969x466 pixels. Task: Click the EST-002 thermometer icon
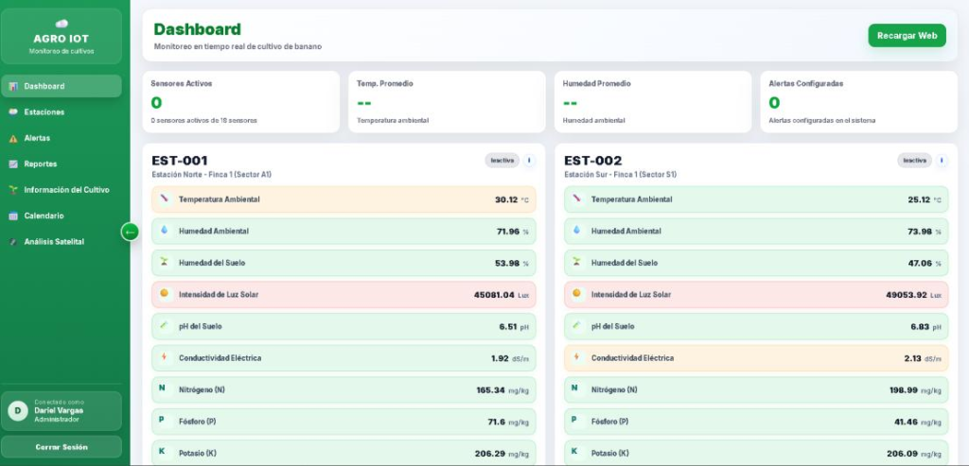pos(576,198)
